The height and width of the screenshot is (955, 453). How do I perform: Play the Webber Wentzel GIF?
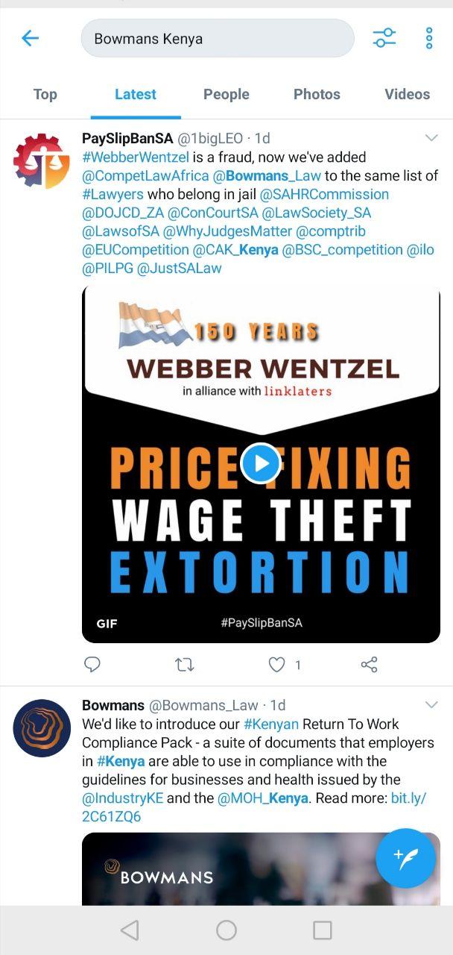click(261, 463)
